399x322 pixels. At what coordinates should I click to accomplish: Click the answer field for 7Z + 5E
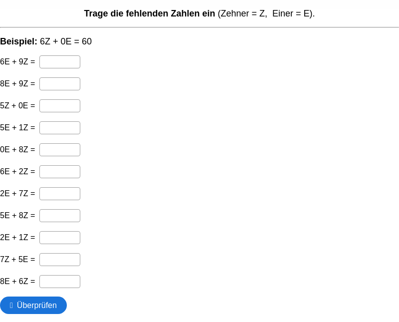[60, 260]
